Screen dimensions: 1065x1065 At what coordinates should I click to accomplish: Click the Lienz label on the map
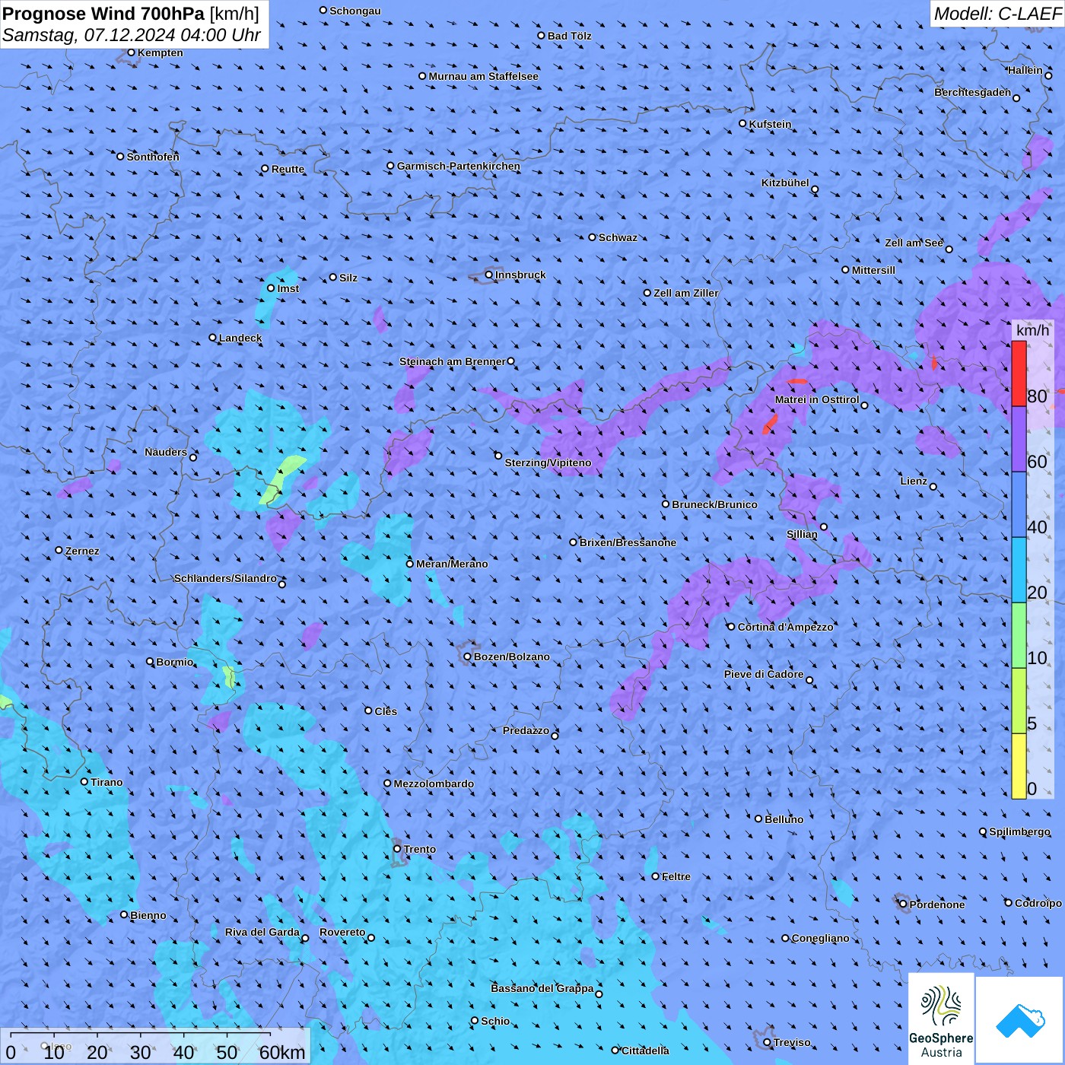click(914, 481)
